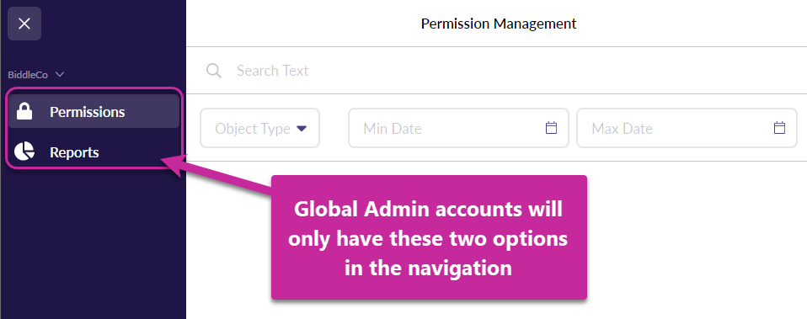Click the Object Type caret arrow
Viewport: 807px width, 319px height.
tap(302, 128)
